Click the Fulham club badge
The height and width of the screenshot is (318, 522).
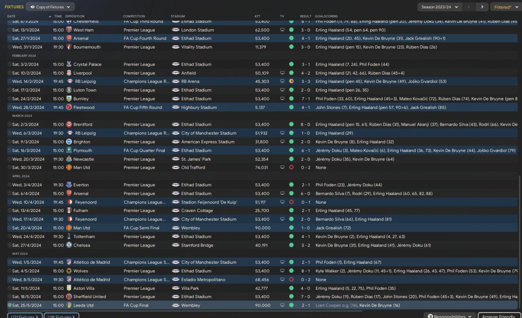(x=69, y=211)
